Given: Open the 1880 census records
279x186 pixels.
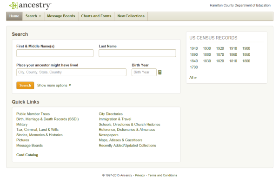Looking at the screenshot, I should coord(207,54).
